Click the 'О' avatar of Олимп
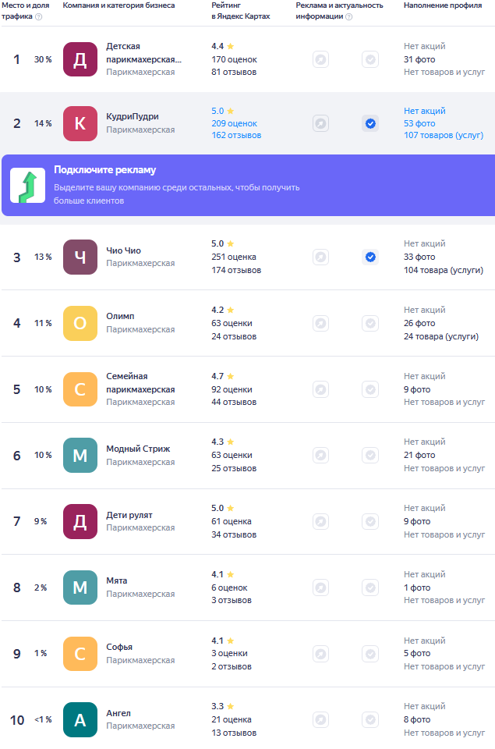The image size is (495, 749). (80, 323)
